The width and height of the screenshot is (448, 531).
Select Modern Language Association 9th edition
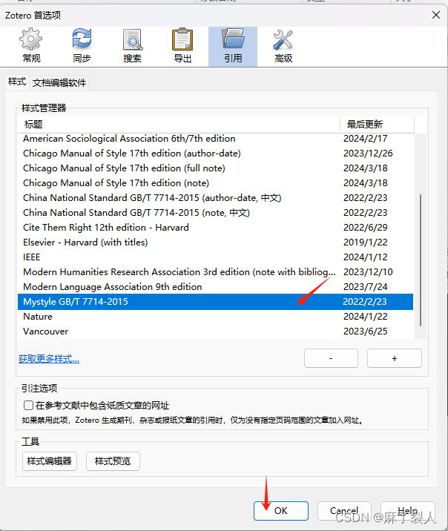(215, 287)
